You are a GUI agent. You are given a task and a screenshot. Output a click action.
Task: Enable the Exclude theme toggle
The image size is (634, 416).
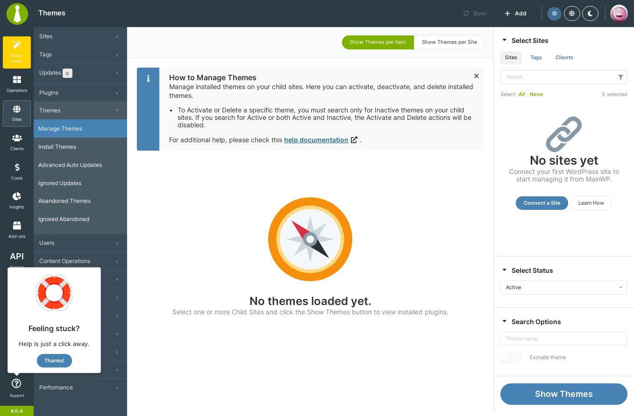click(x=512, y=358)
